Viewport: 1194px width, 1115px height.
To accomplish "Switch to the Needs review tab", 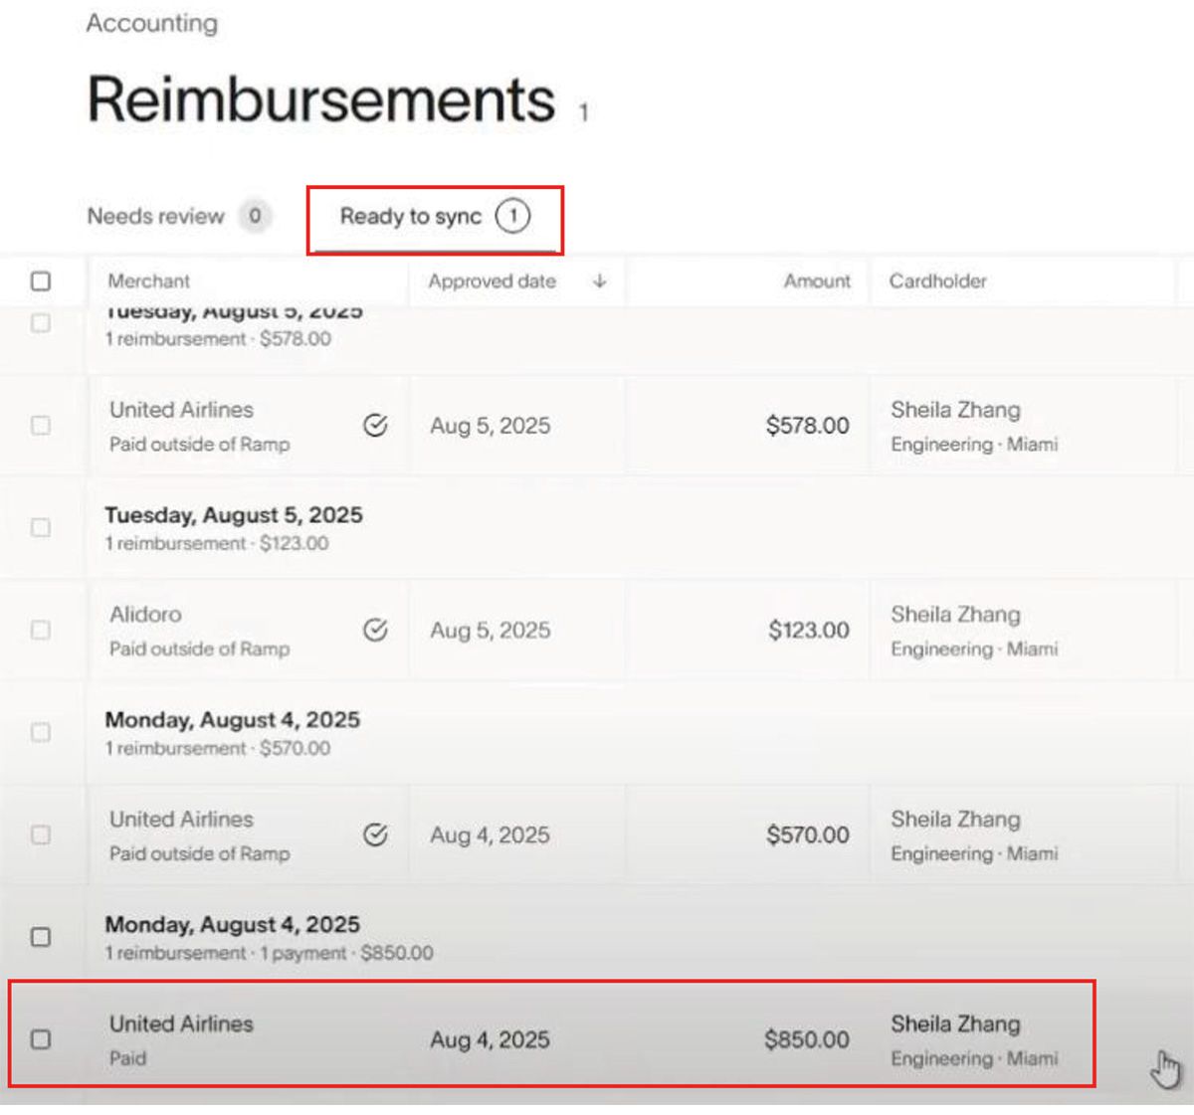I will (156, 216).
